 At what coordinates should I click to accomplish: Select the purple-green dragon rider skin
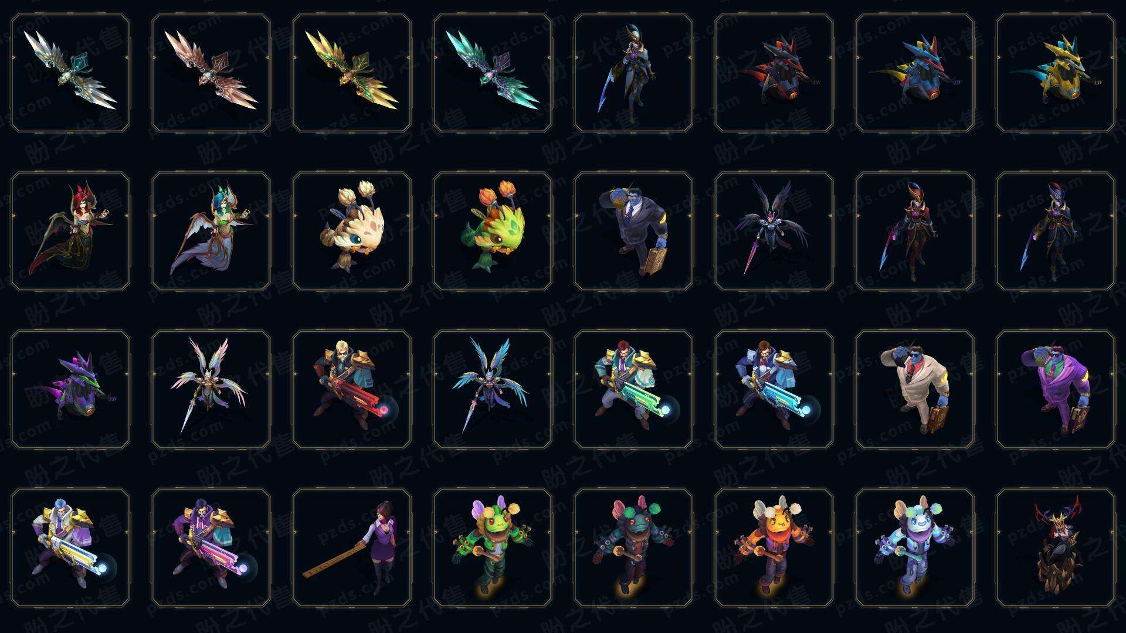(x=70, y=389)
